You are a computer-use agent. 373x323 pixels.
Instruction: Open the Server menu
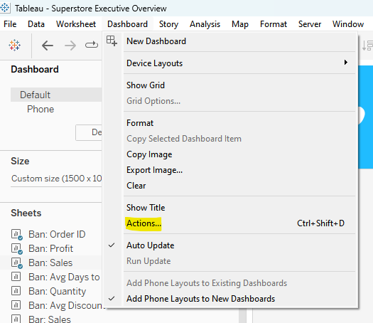point(310,24)
